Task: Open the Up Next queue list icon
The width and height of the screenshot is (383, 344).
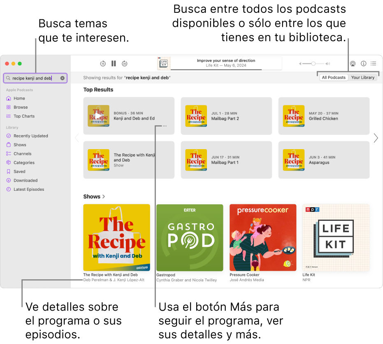Action: click(x=374, y=63)
